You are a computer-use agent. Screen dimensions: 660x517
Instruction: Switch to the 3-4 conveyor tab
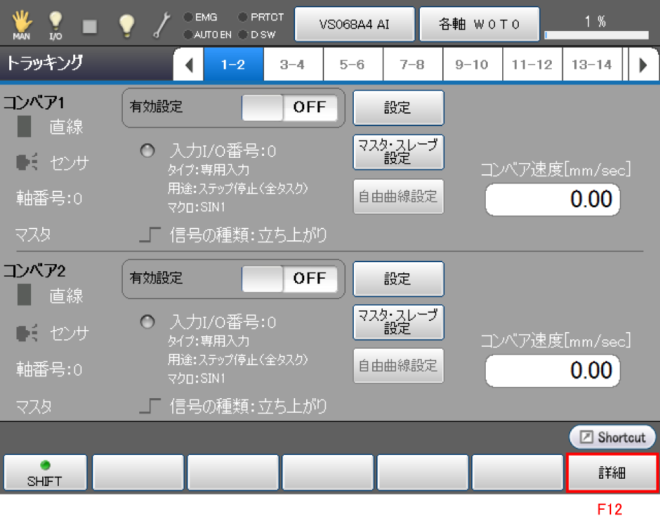coord(292,65)
